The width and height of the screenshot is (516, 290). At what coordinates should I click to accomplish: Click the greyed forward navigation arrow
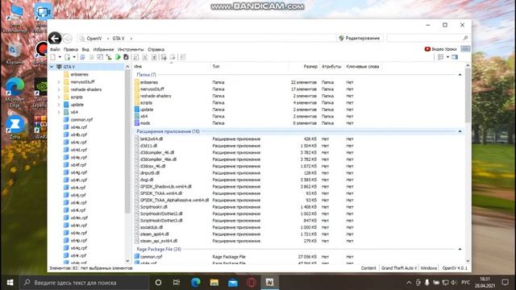click(67, 39)
